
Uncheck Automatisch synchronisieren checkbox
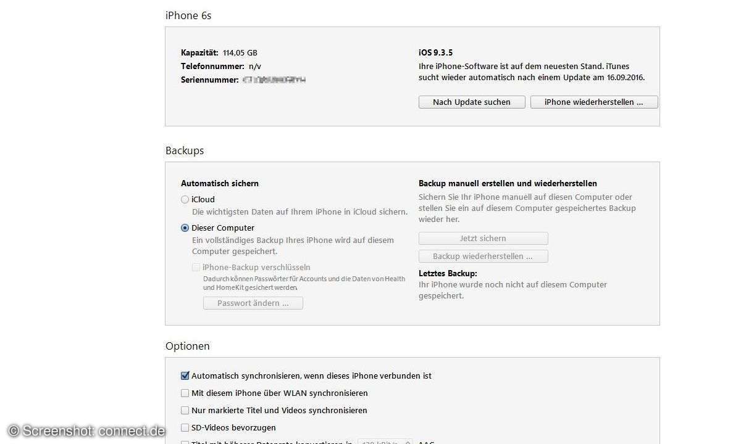click(x=185, y=376)
